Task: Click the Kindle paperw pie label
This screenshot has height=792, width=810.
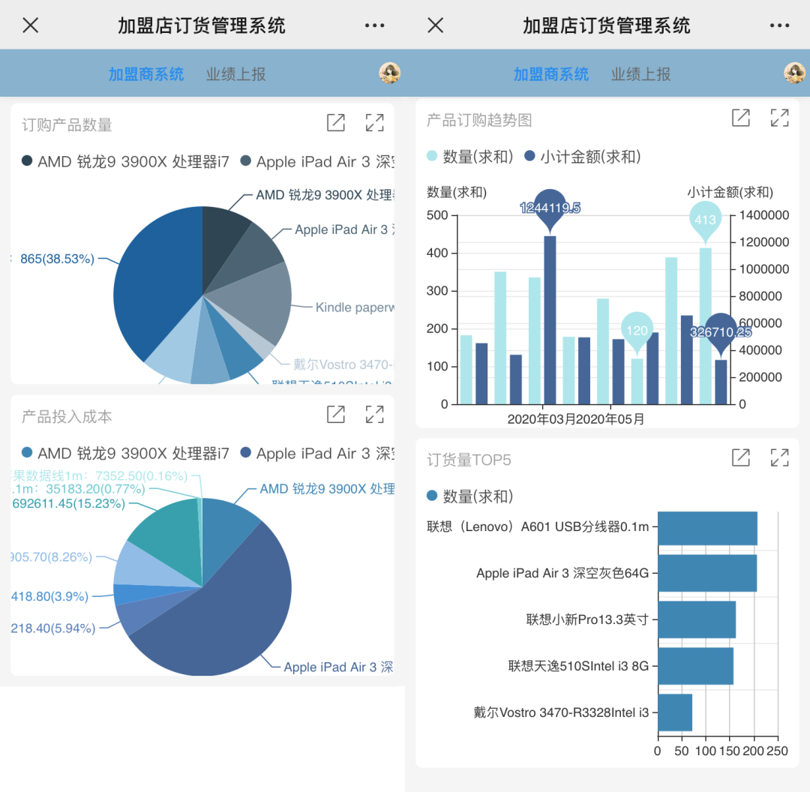Action: coord(355,307)
